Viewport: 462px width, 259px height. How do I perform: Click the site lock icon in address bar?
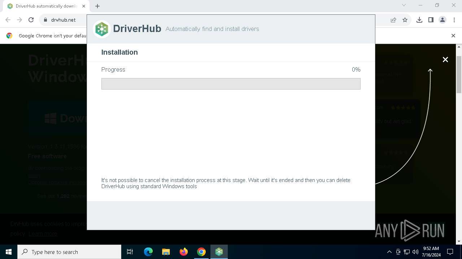[x=45, y=20]
